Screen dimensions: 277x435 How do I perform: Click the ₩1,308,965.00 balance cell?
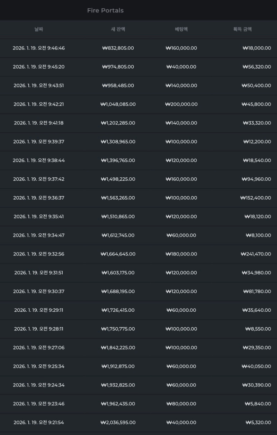[118, 142]
